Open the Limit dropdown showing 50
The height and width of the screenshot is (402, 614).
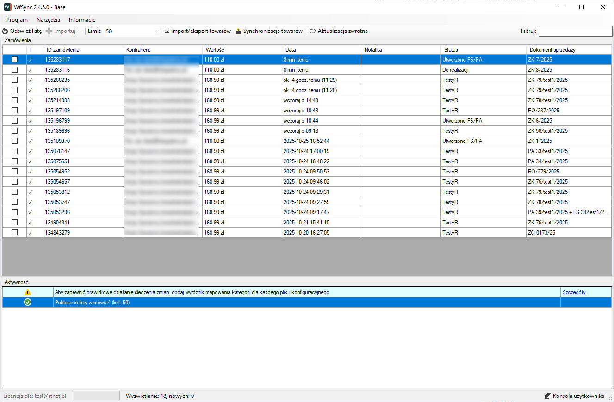pyautogui.click(x=157, y=31)
